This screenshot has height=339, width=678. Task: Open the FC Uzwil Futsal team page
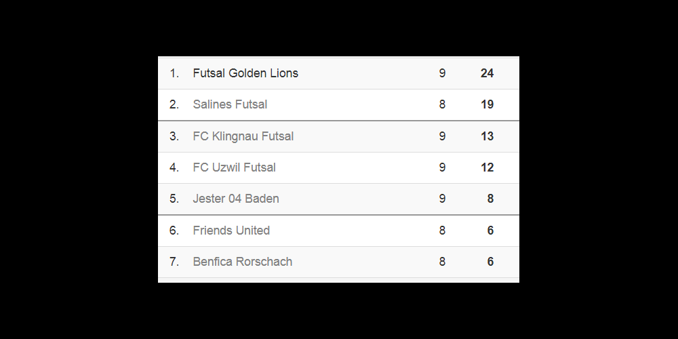pos(235,167)
